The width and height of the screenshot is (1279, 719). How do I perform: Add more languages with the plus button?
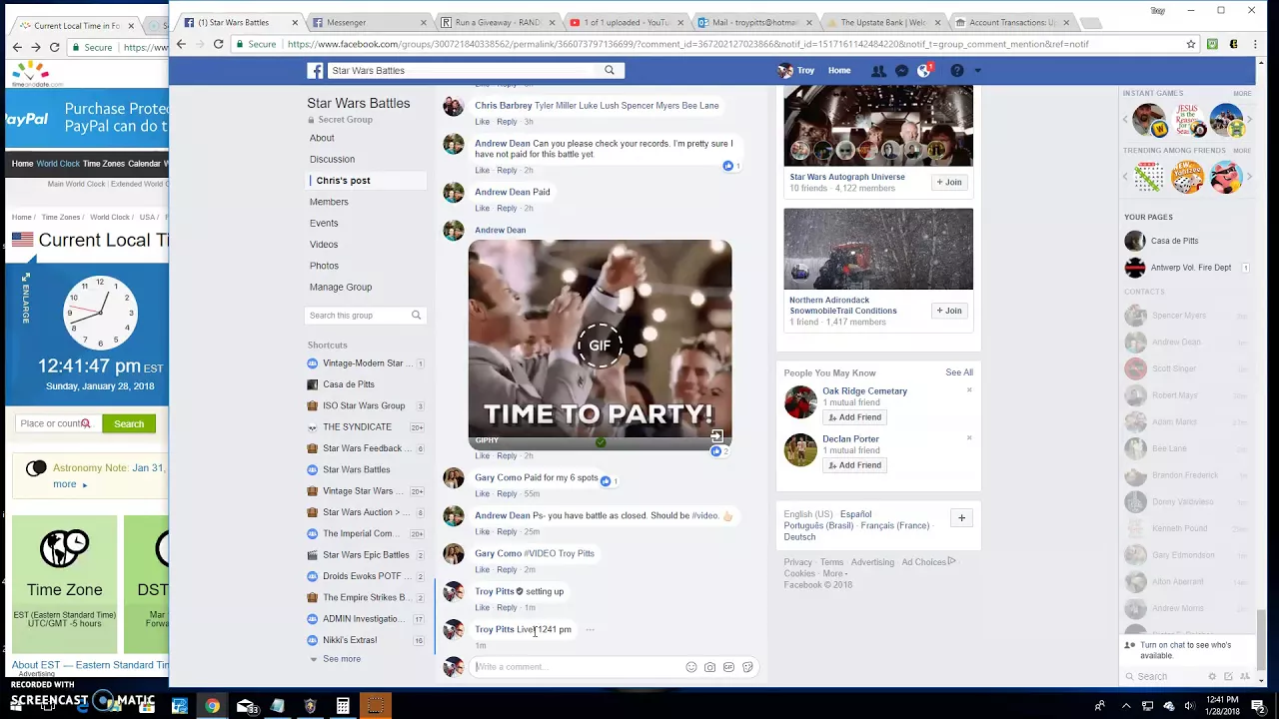click(961, 518)
